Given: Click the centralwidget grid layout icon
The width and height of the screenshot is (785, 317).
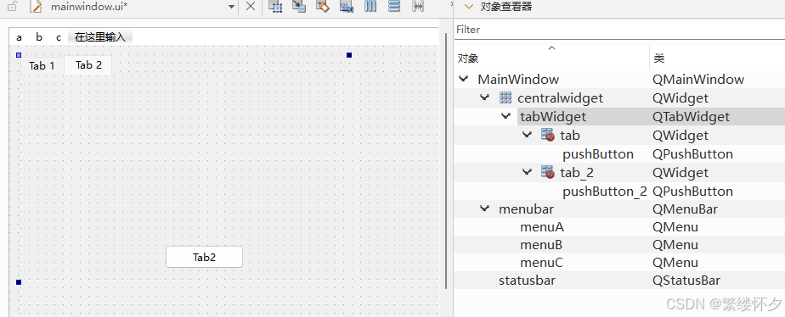Looking at the screenshot, I should point(505,97).
